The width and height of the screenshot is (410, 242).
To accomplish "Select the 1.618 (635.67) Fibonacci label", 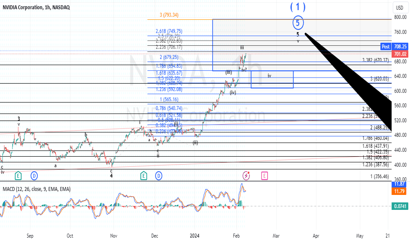I will (169, 73).
